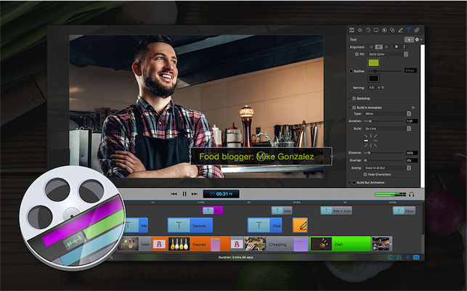Uncheck the Fill checkbox
Screen dimensions: 467x291
pyautogui.click(x=357, y=54)
